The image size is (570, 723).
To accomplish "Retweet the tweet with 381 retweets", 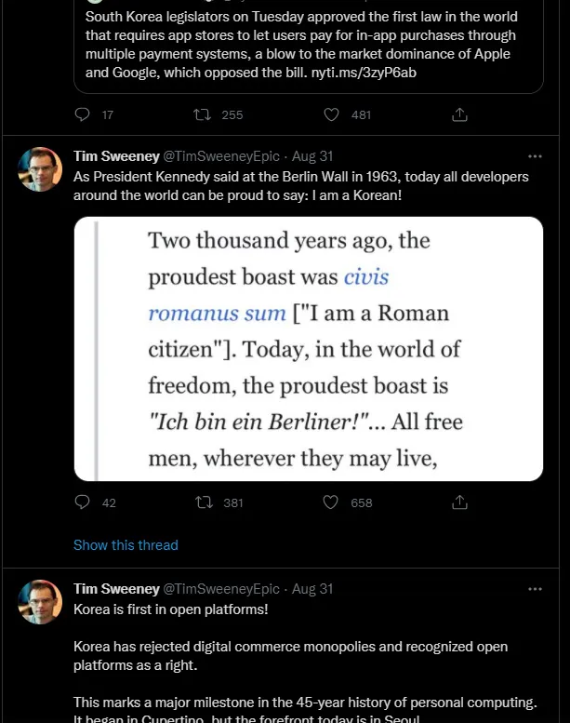I will [x=204, y=502].
